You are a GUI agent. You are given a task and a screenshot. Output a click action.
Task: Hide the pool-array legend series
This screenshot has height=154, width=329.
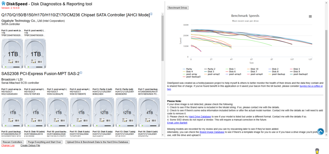pos(190,74)
